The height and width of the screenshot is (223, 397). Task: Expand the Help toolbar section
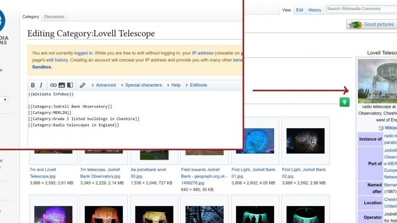coord(174,85)
